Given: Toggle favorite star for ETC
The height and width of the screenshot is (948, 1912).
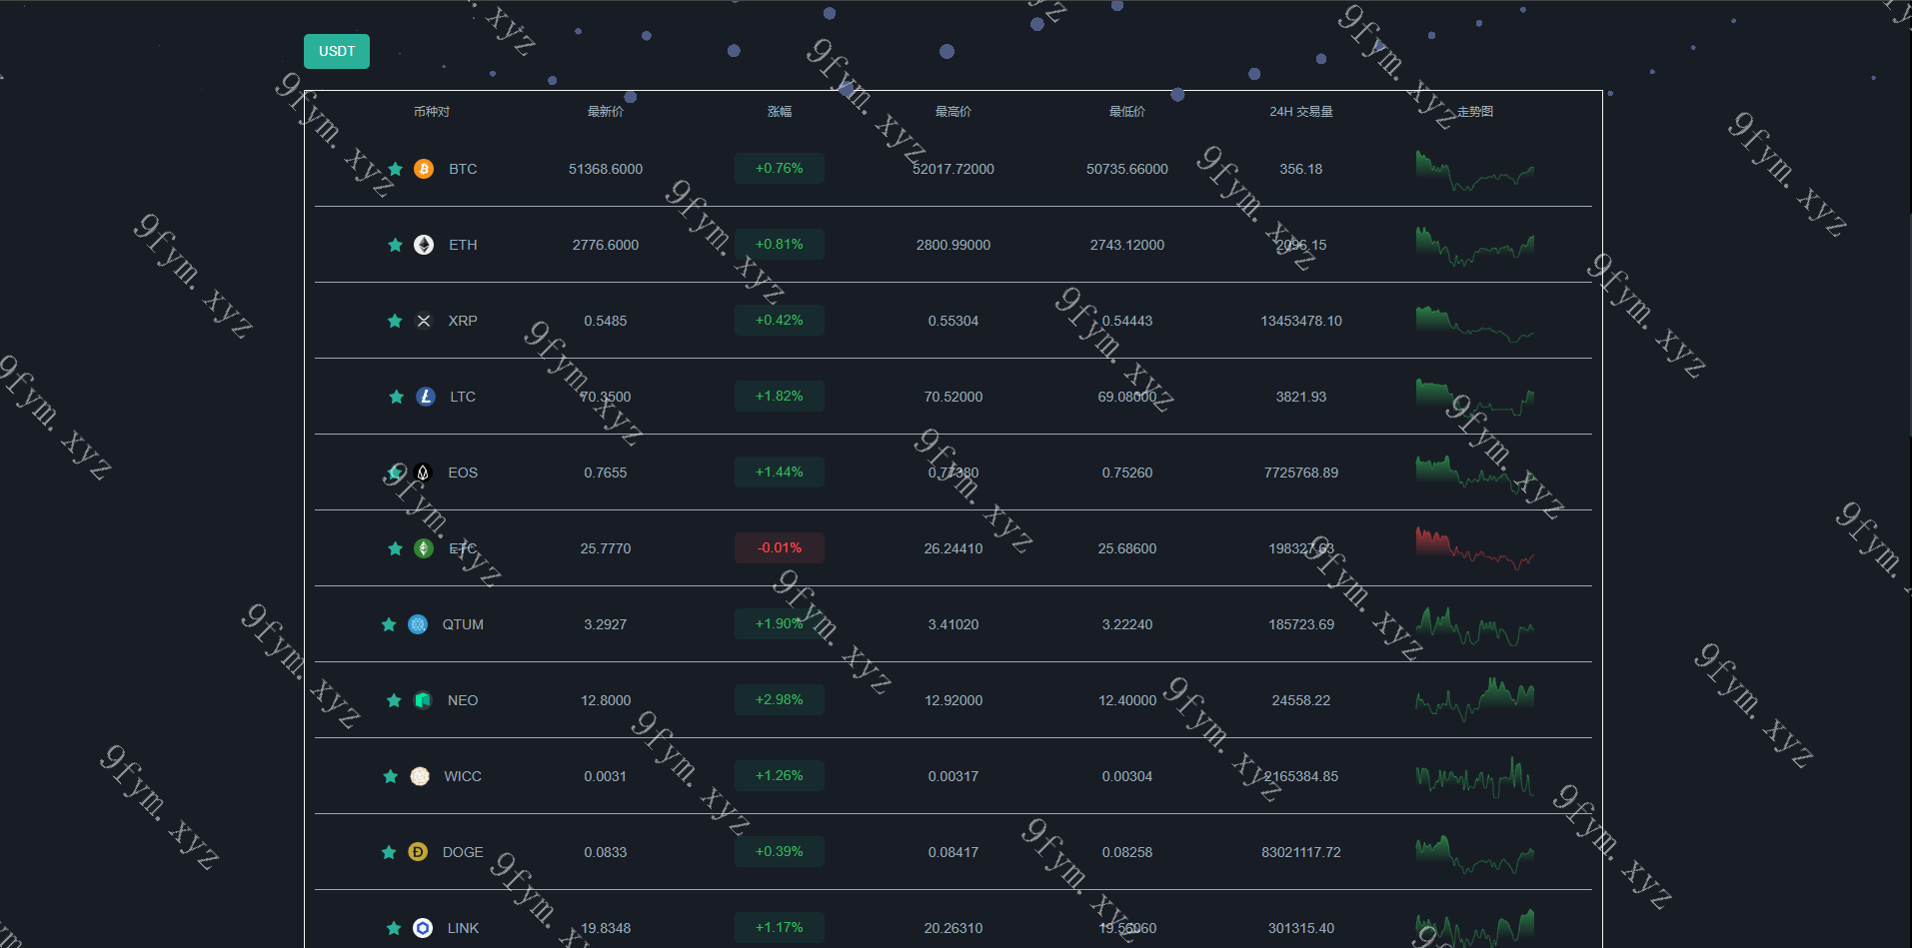Looking at the screenshot, I should 396,548.
